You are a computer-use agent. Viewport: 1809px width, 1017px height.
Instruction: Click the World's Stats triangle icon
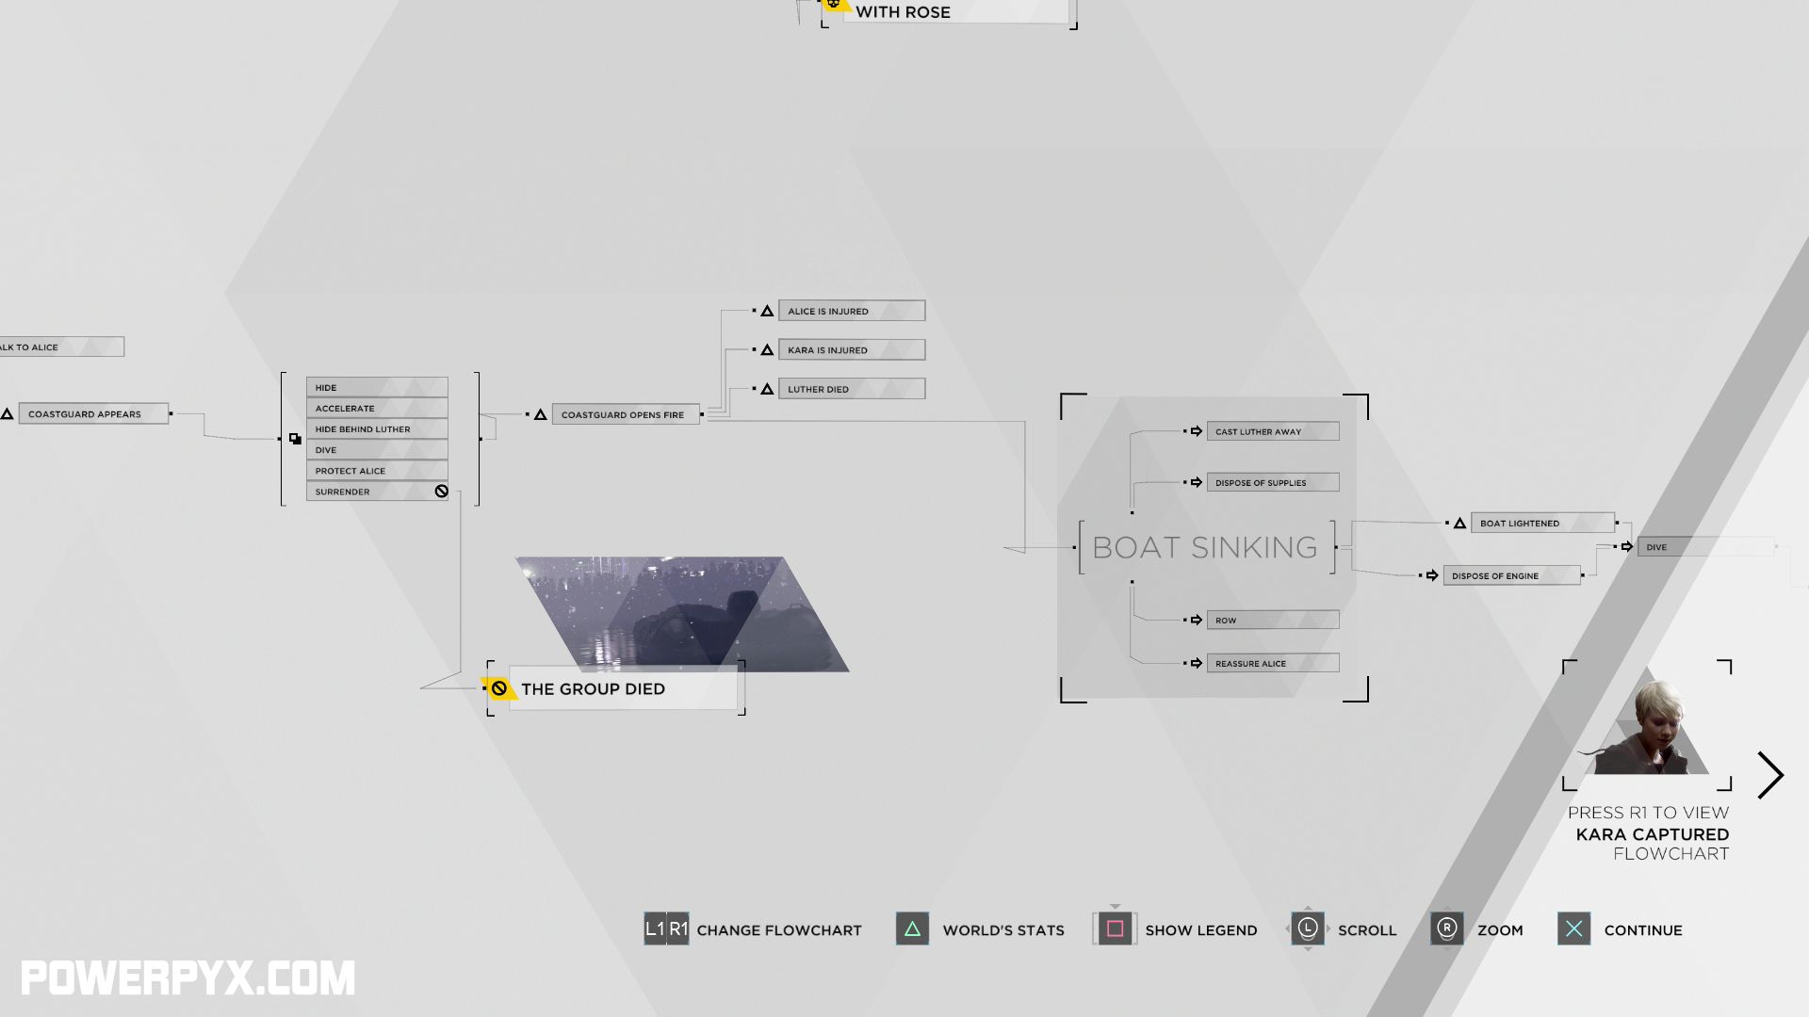912,928
